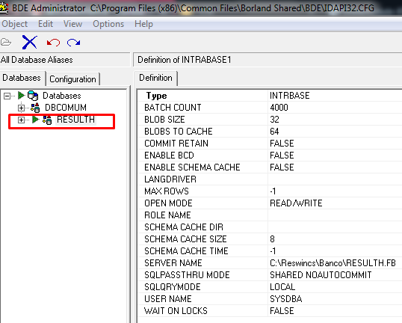Expand the DBCOMUM tree node
This screenshot has height=323, width=402.
[21, 108]
